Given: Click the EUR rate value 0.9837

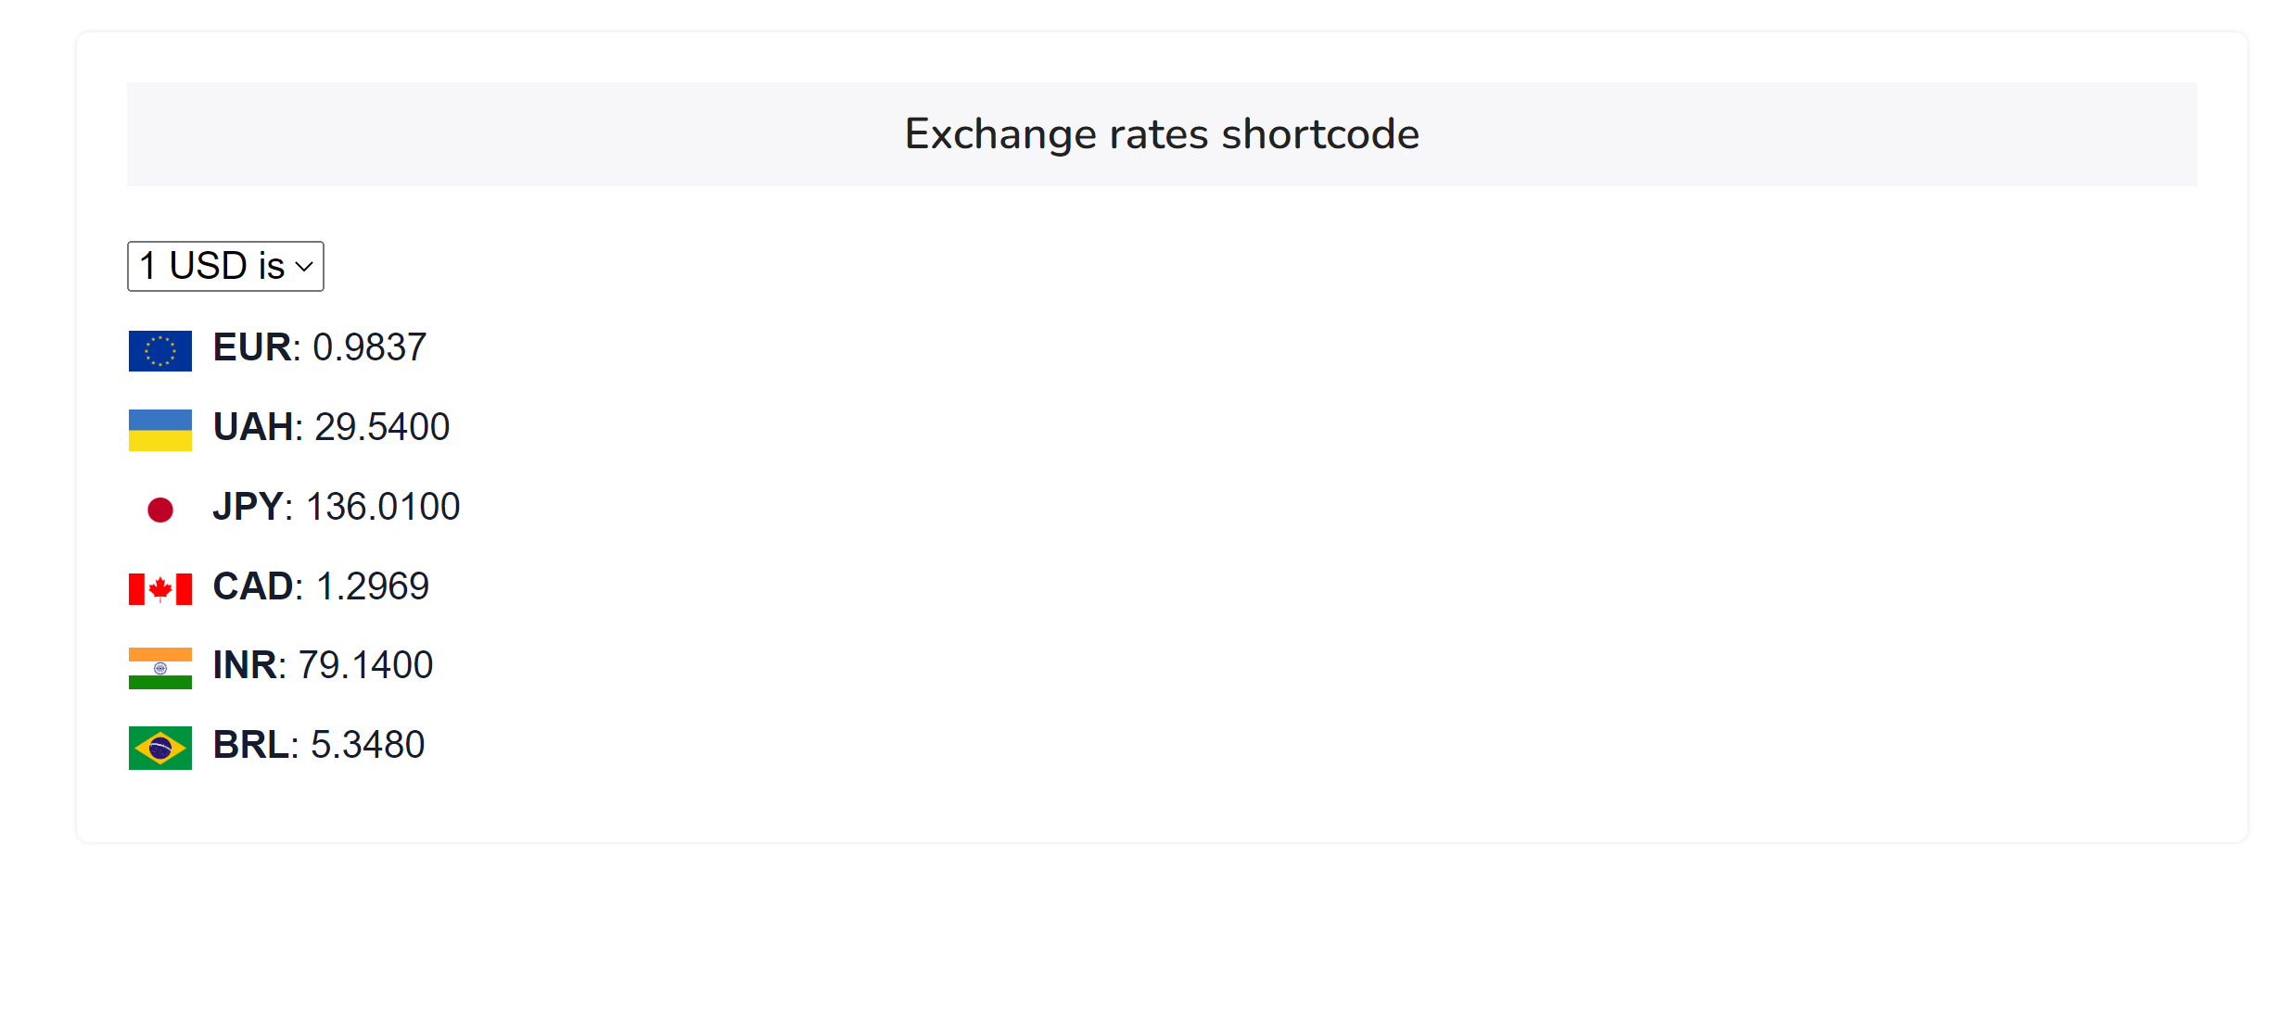Looking at the screenshot, I should 369,347.
